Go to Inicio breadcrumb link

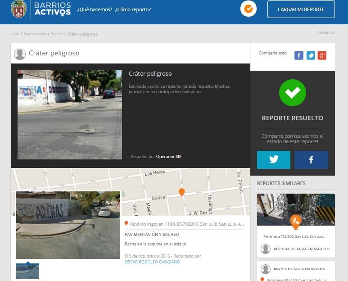(x=15, y=34)
